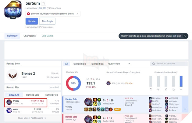The width and height of the screenshot is (192, 123).
Task: Select the bottom lane position icon
Action: coord(173,90)
